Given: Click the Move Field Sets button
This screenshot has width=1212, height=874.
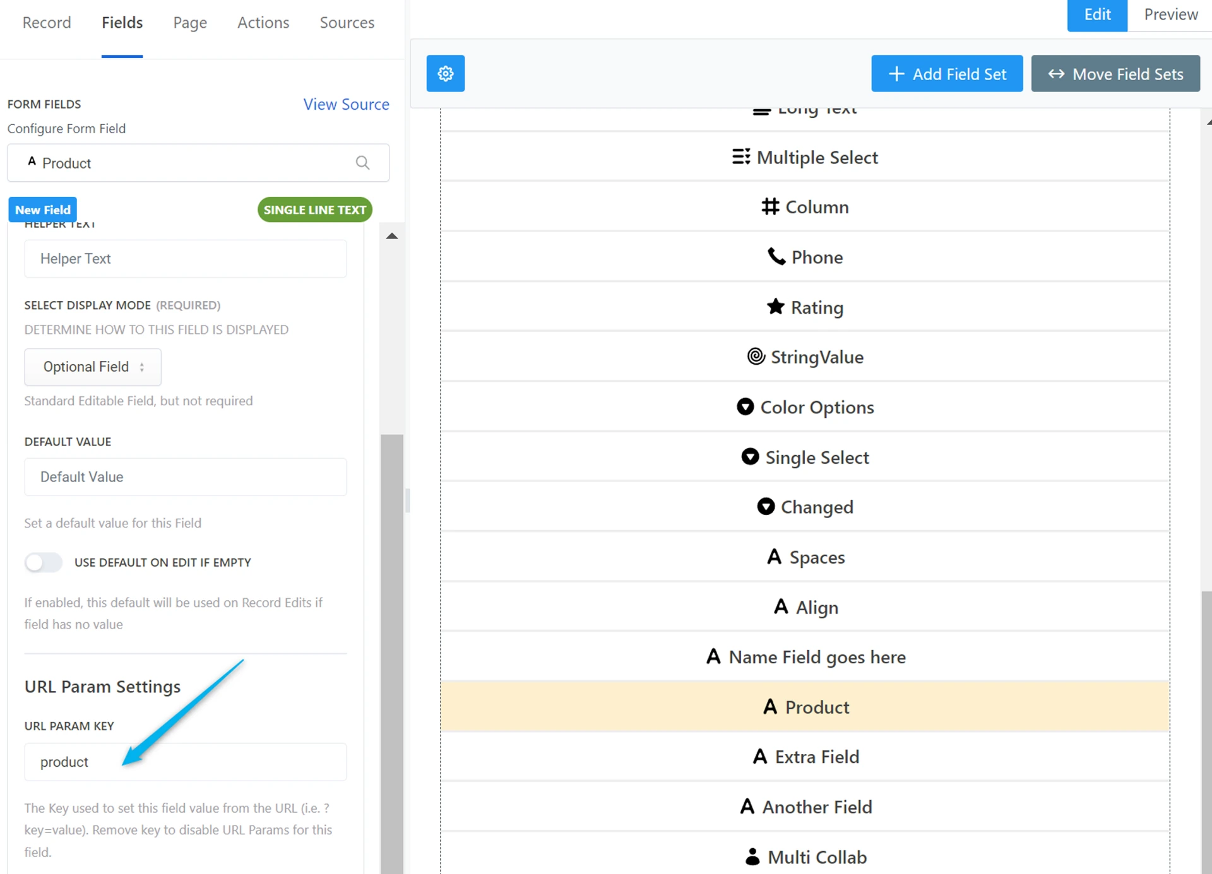Looking at the screenshot, I should pos(1115,74).
